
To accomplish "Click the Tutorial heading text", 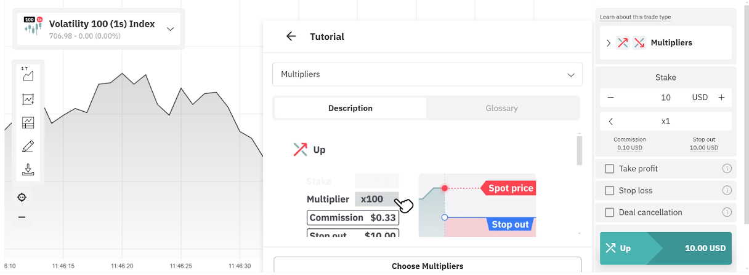I will coord(327,36).
